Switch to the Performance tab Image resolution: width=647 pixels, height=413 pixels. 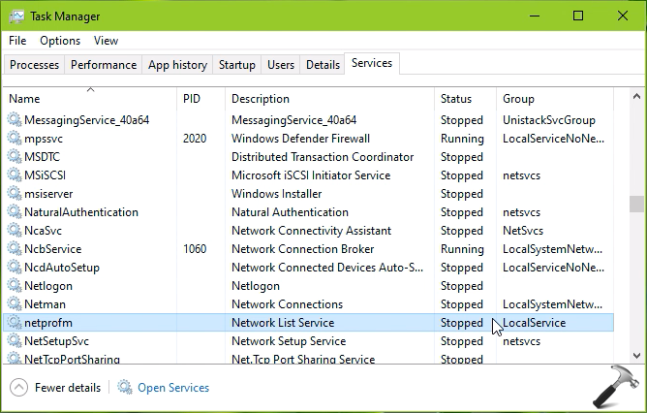[x=104, y=65]
